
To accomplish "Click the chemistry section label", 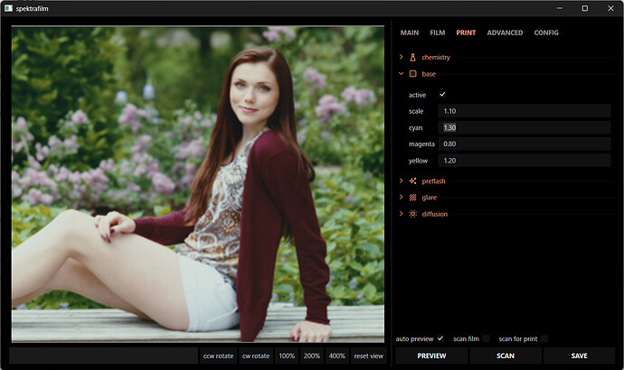I will (x=436, y=57).
